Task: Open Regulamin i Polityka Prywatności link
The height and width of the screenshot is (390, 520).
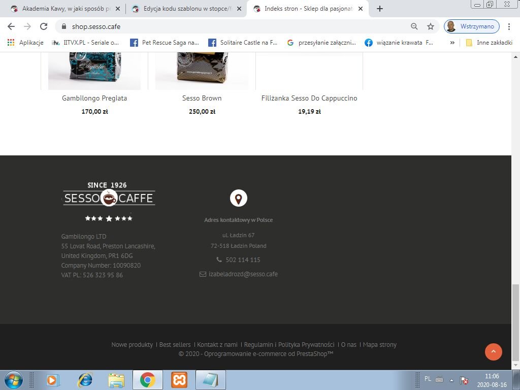Action: (289, 345)
